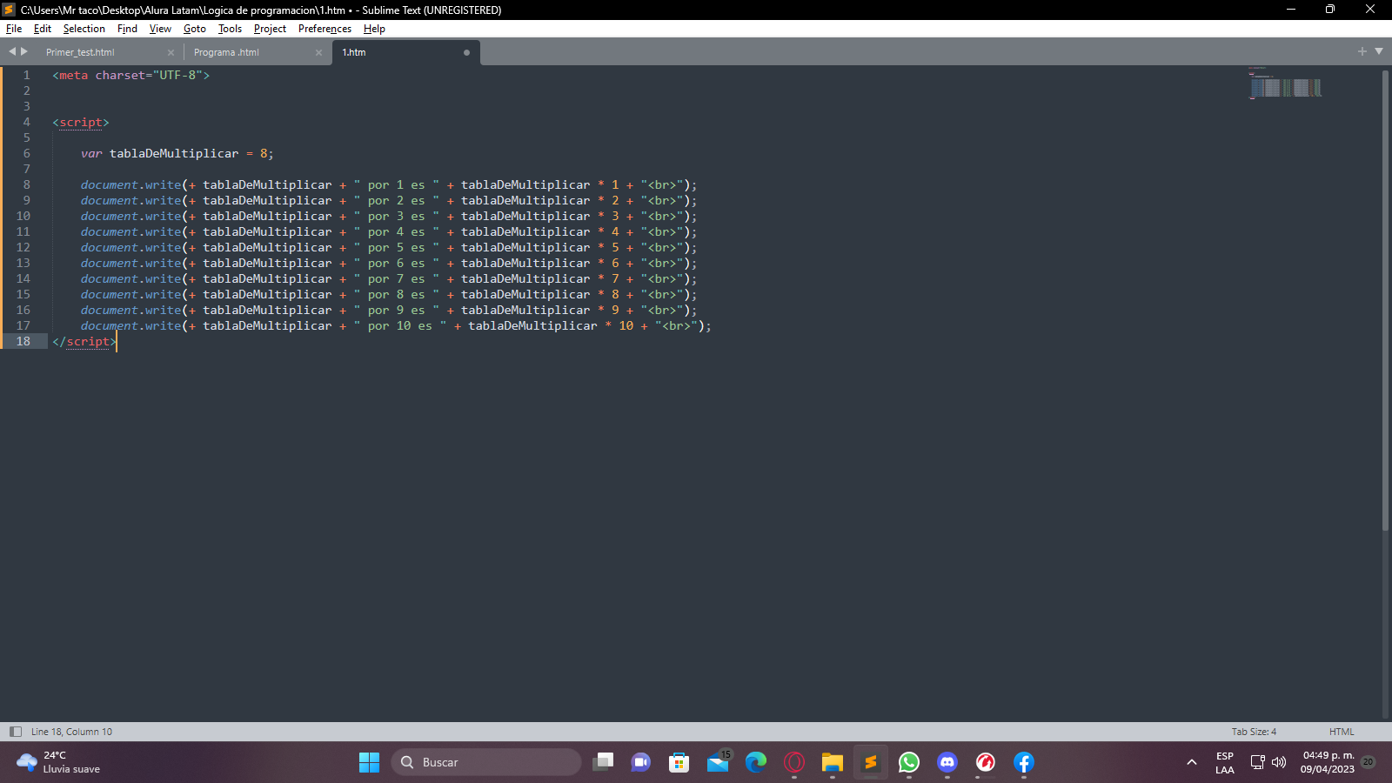Open the View menu

click(x=160, y=29)
